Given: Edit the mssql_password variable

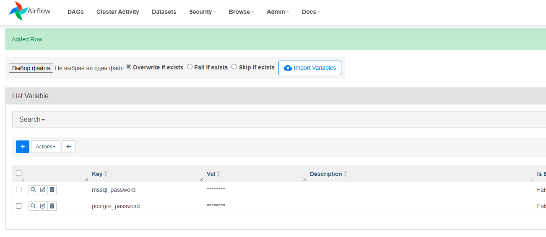Looking at the screenshot, I should click(x=42, y=190).
